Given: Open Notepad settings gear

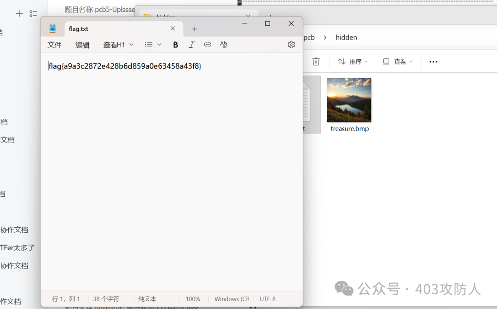Looking at the screenshot, I should click(291, 45).
